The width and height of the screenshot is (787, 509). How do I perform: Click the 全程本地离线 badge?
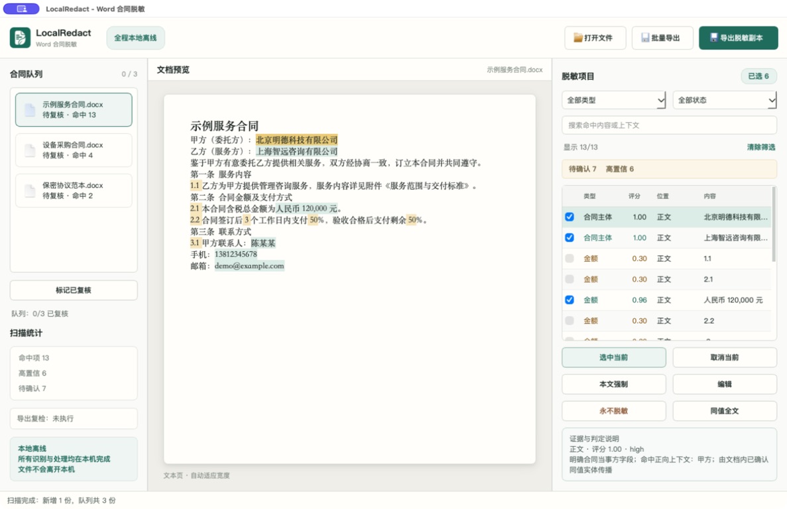135,38
